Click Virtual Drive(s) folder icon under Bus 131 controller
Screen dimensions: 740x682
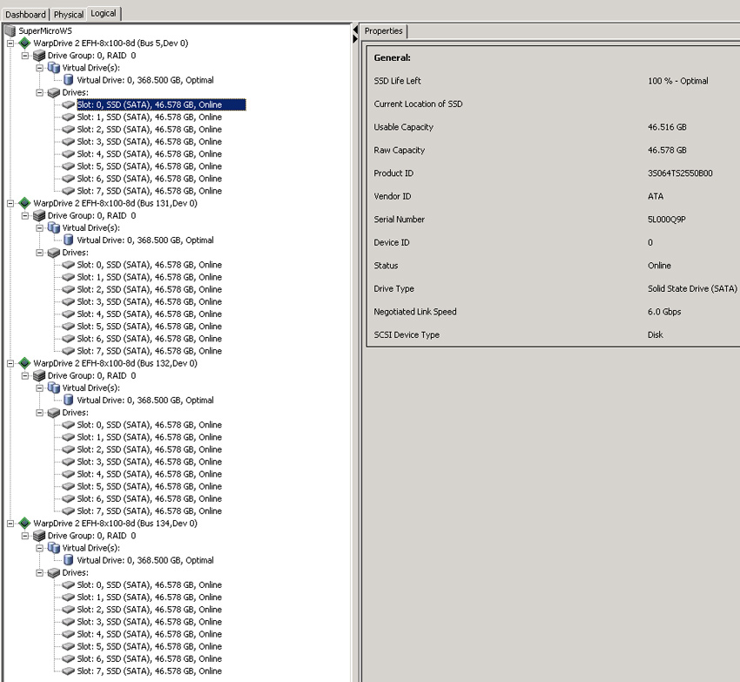coord(54,228)
